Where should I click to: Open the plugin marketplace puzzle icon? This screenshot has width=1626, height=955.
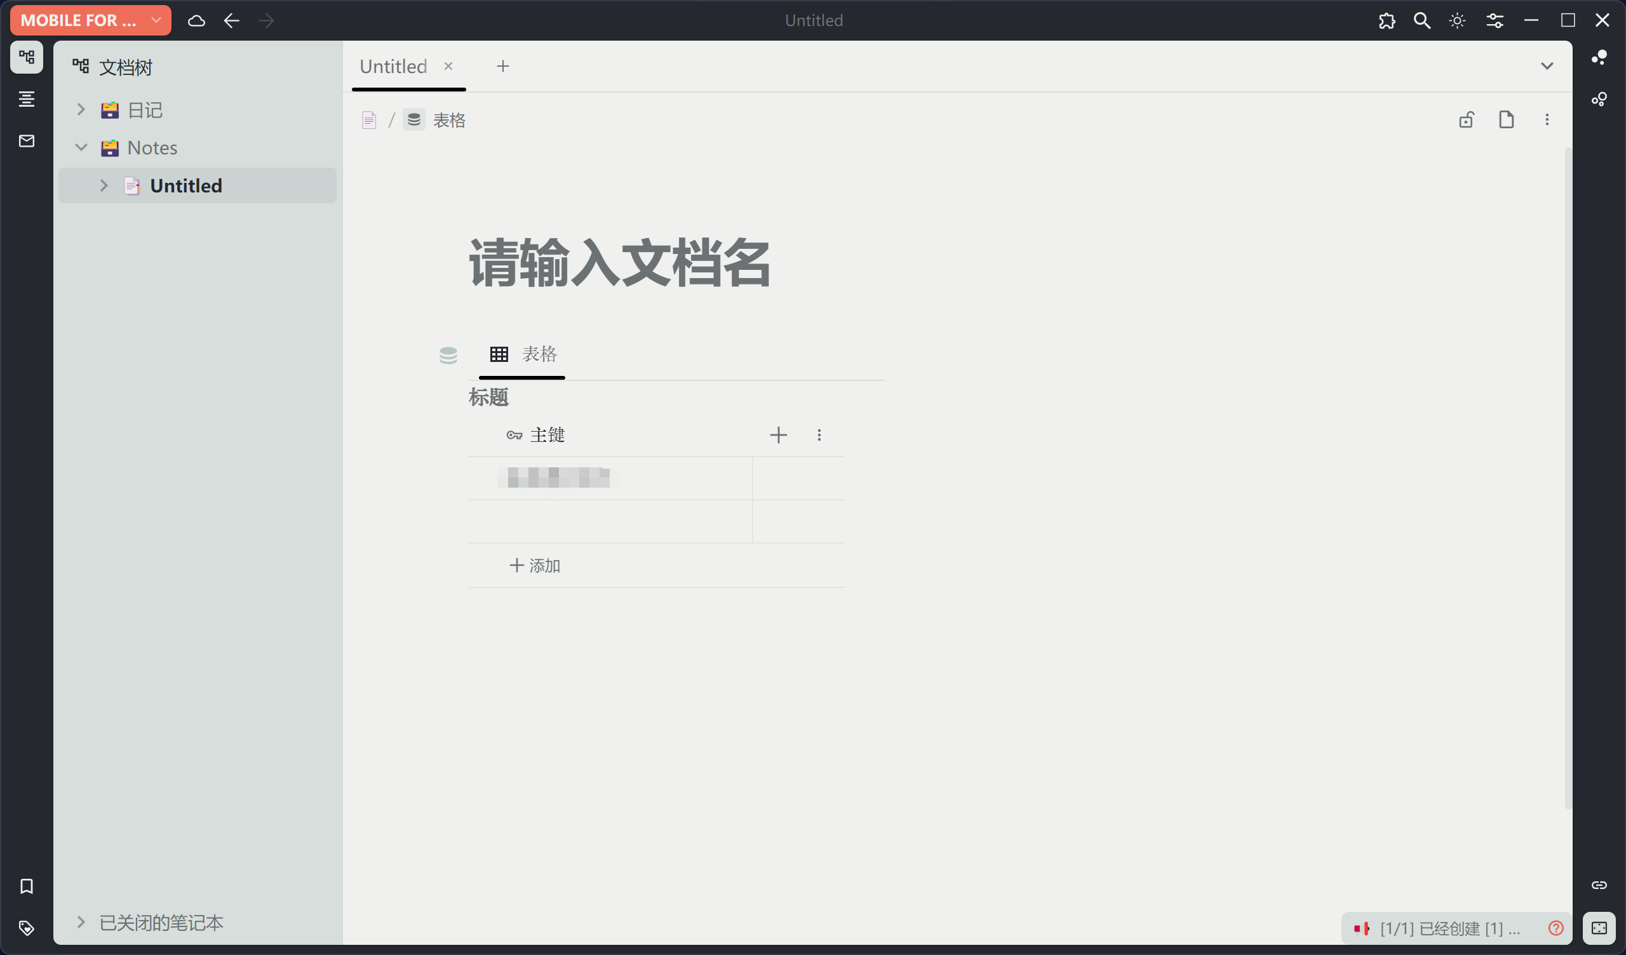pos(1387,21)
